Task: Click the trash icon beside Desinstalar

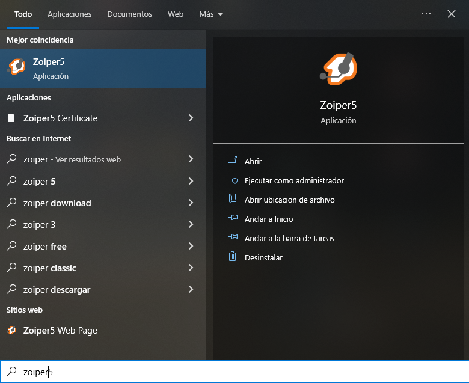Action: point(233,257)
